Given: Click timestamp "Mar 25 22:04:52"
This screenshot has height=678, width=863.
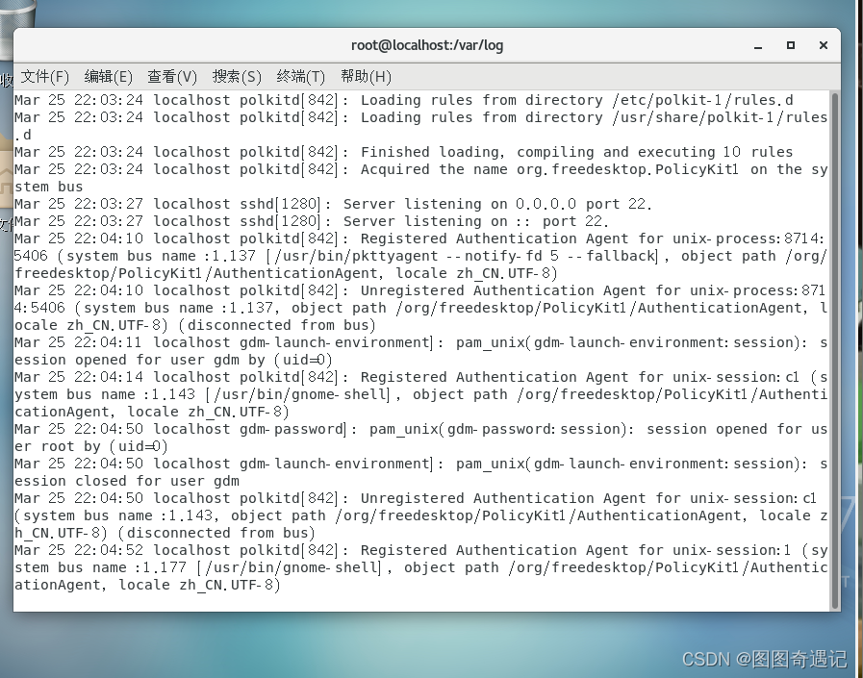Looking at the screenshot, I should click(79, 550).
